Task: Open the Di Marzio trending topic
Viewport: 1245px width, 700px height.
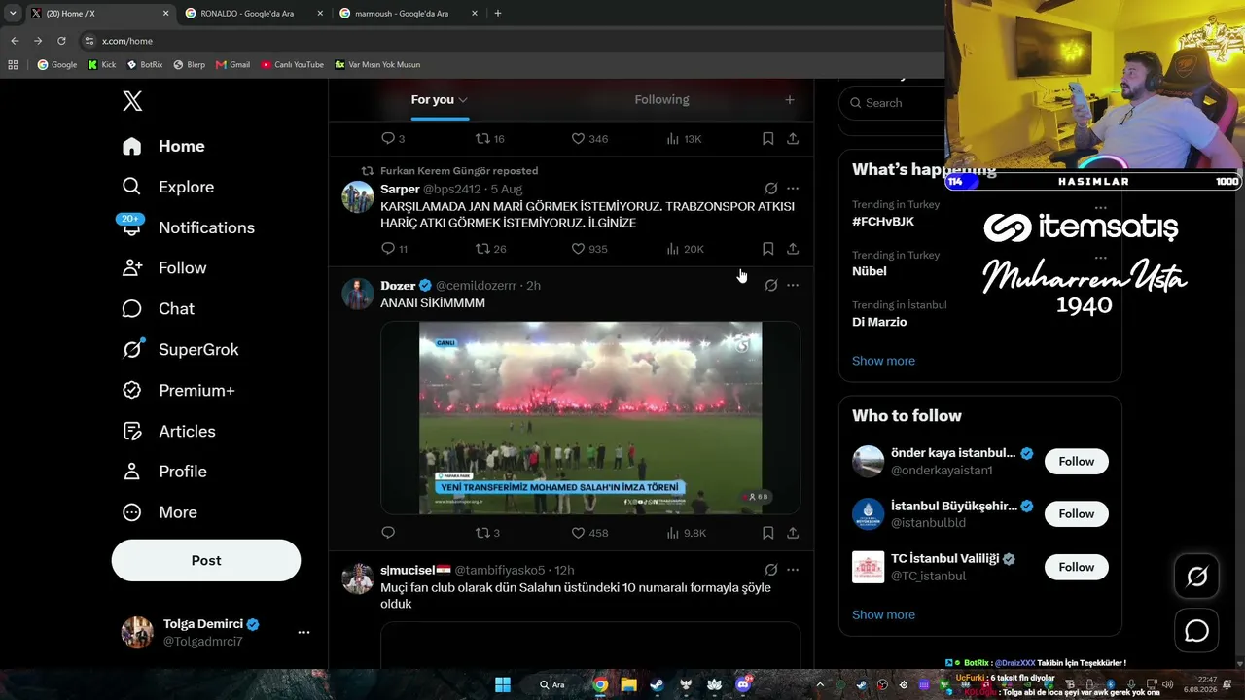Action: coord(879,322)
